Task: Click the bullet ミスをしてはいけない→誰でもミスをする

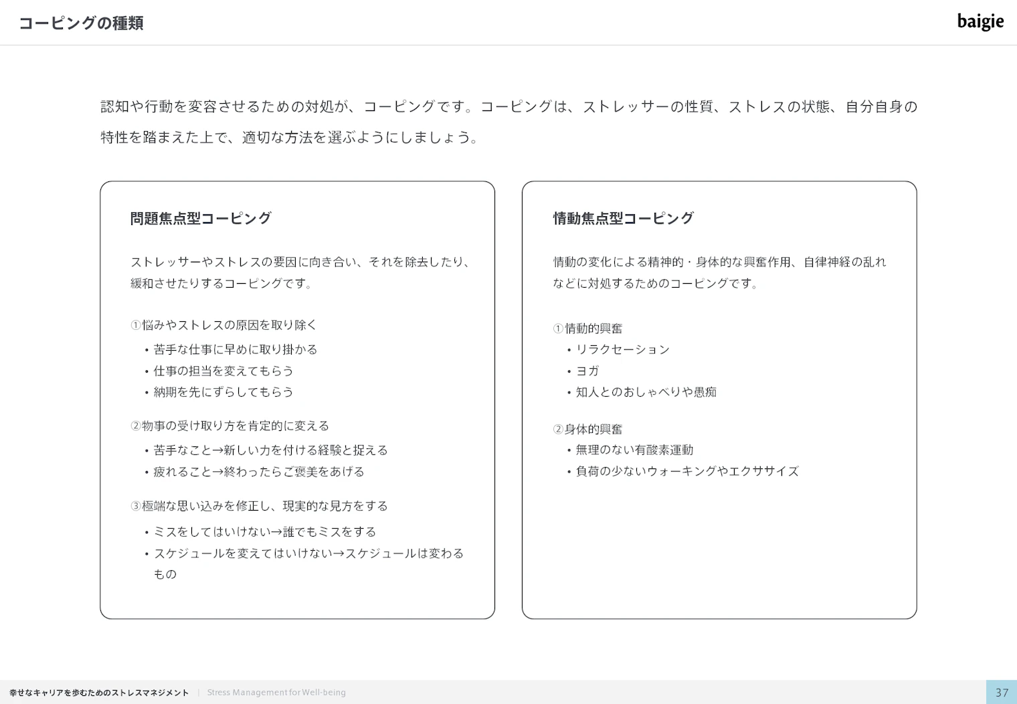Action: tap(265, 532)
